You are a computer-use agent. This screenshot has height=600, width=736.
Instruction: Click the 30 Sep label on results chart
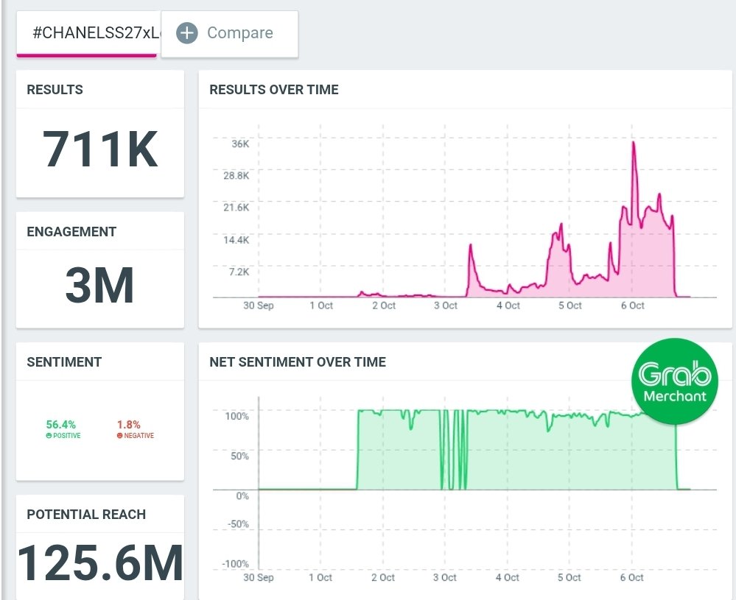[x=258, y=306]
